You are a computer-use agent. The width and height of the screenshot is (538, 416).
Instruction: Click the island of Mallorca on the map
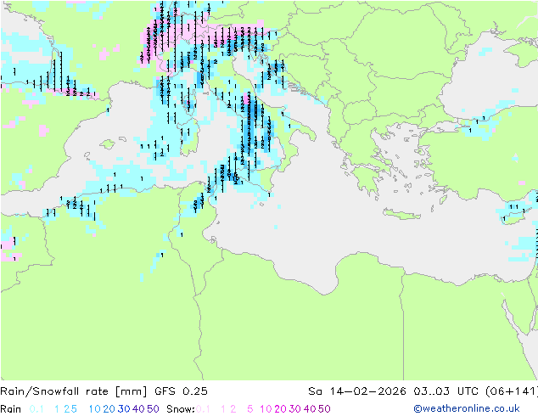[x=108, y=144]
